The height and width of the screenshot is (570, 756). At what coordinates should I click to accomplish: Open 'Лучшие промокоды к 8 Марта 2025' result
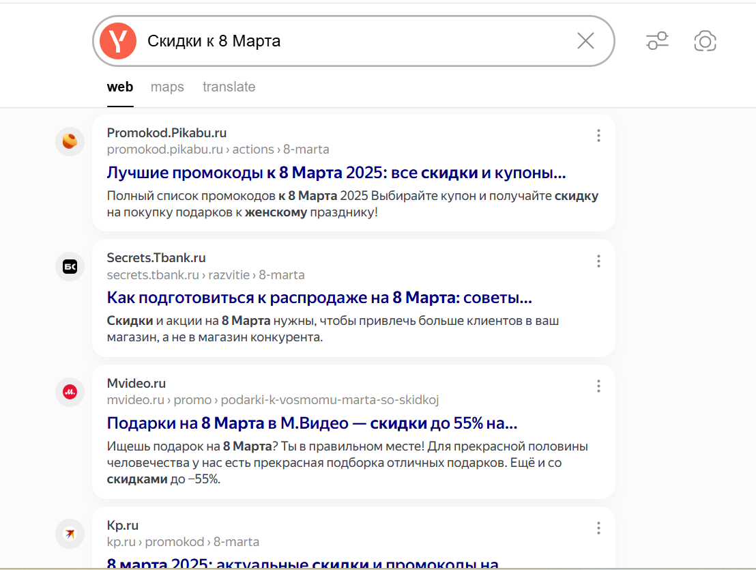(x=336, y=173)
